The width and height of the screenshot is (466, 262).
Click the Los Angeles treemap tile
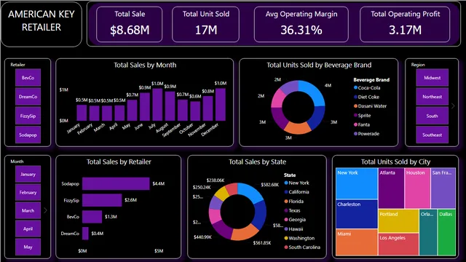(x=398, y=245)
